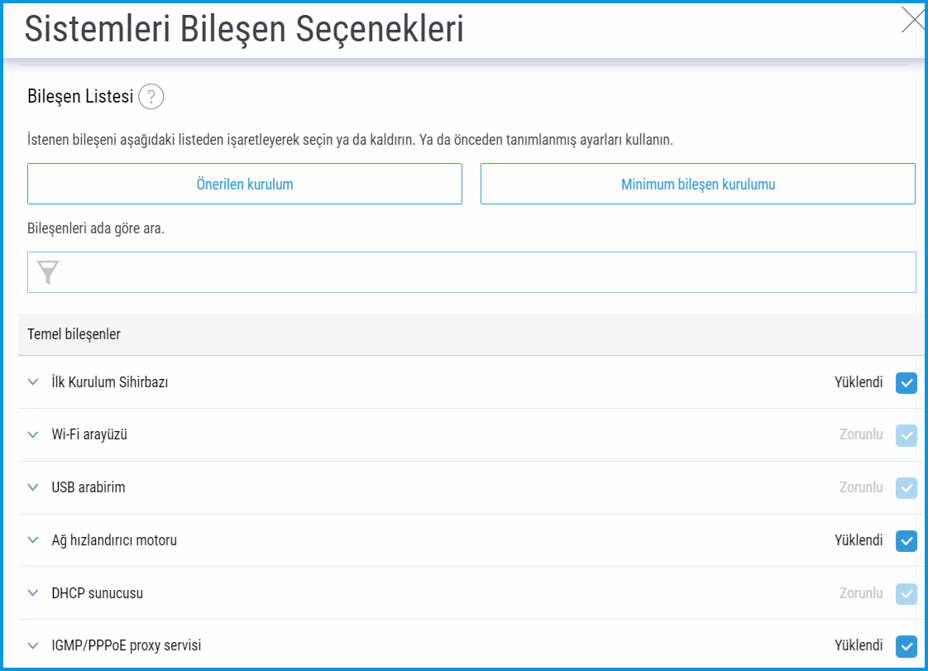Expand the DHCP sunucusu row chevron
Viewport: 928px width, 671px height.
pos(33,593)
